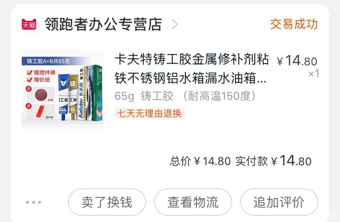340x222 pixels.
Task: Tap the red stirring stick gift icon
Action: (40, 112)
